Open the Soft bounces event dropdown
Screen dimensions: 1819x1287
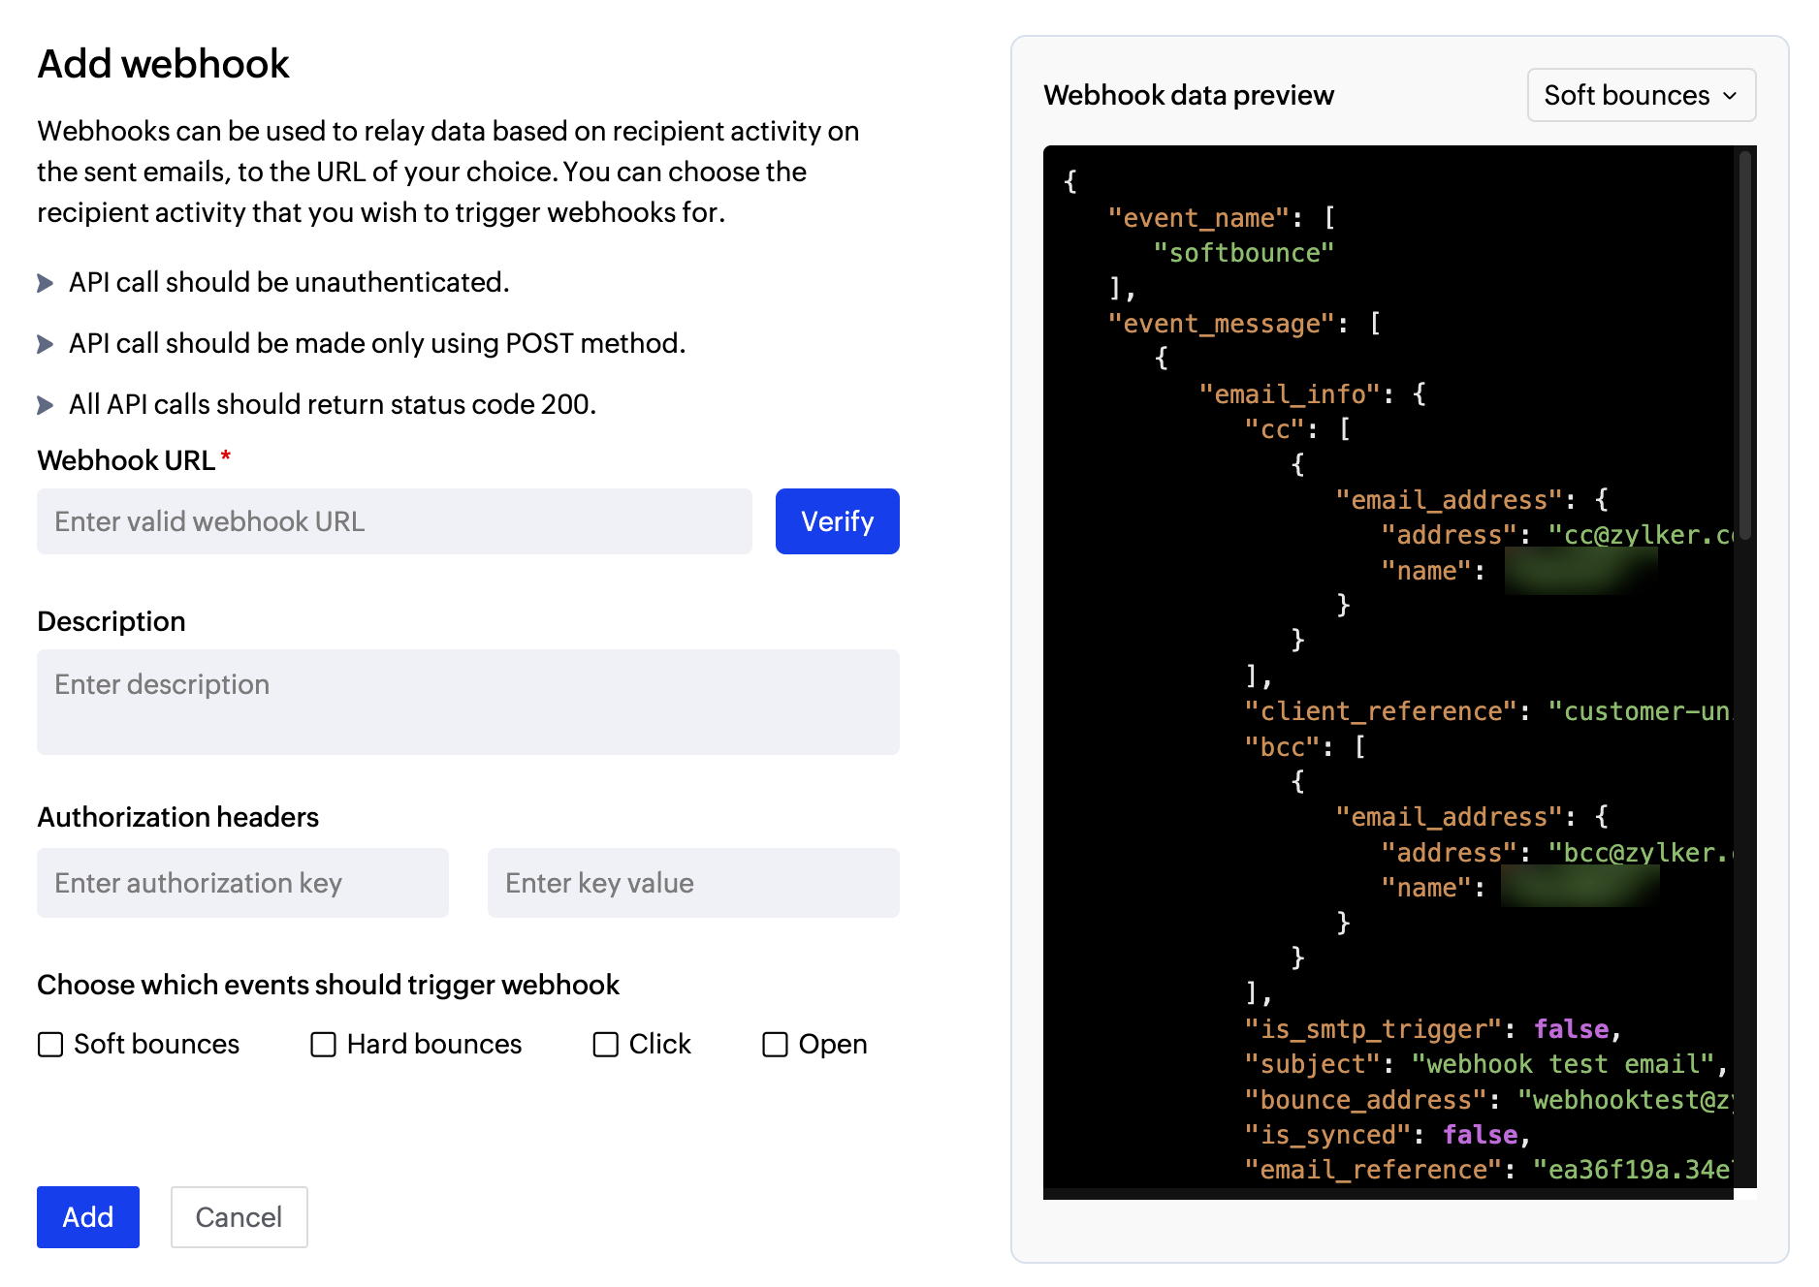point(1640,95)
